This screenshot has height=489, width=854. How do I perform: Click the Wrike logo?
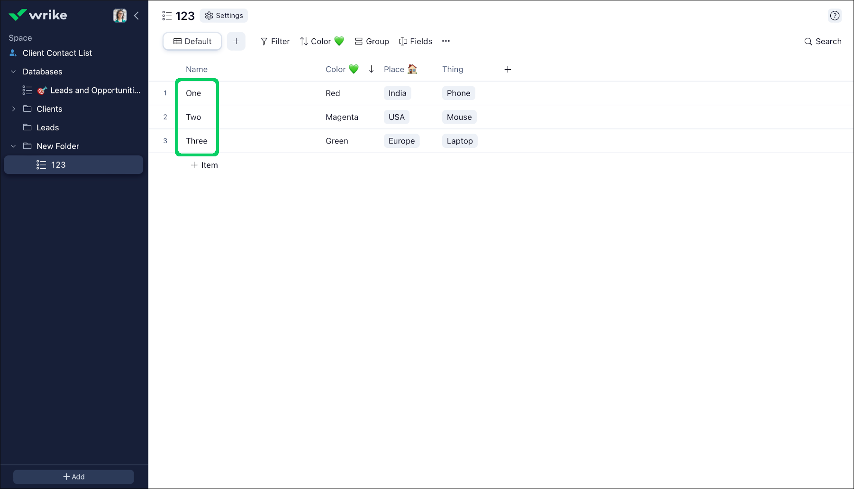coord(38,15)
